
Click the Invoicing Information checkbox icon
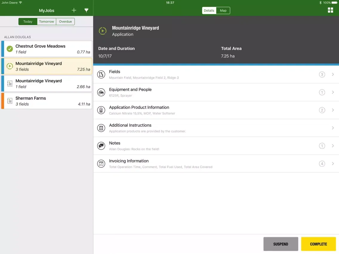click(101, 164)
